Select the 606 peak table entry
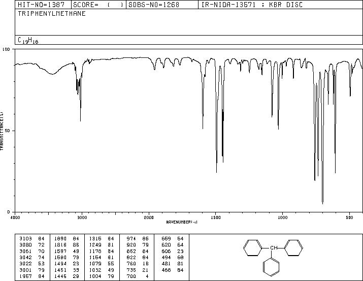 pyautogui.click(x=173, y=251)
